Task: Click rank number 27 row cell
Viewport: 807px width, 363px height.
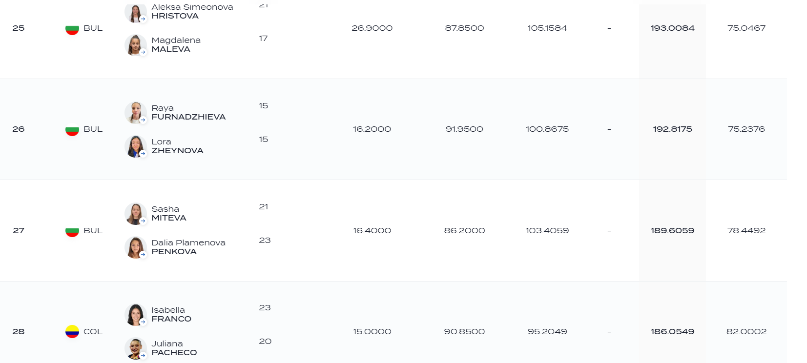Action: pos(19,230)
